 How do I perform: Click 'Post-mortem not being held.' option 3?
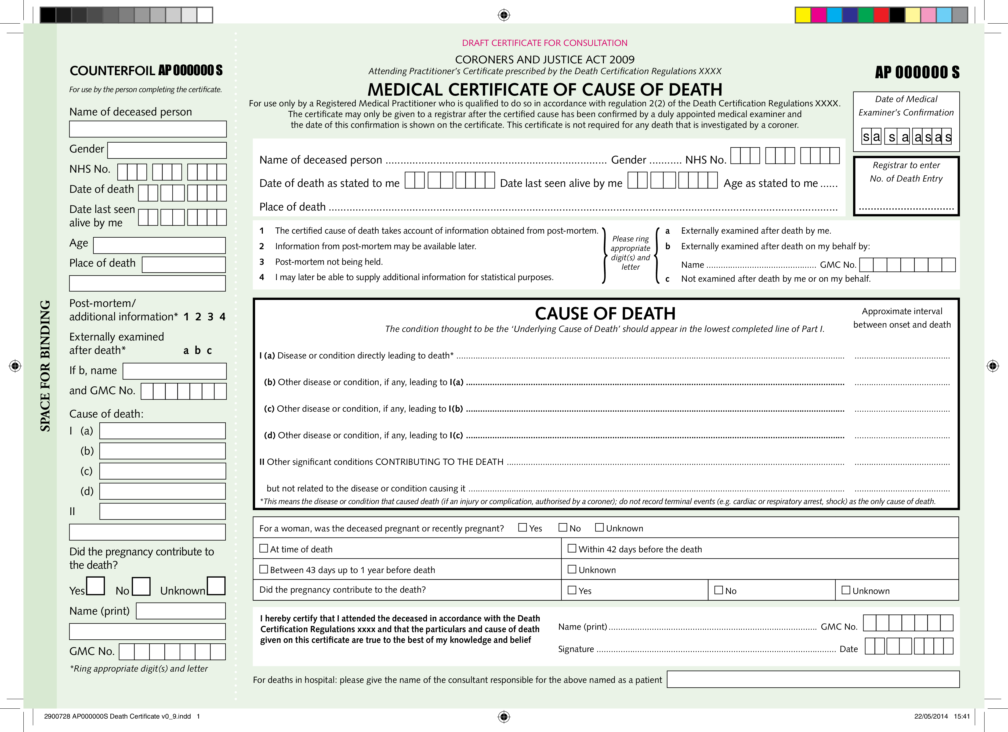tap(329, 262)
